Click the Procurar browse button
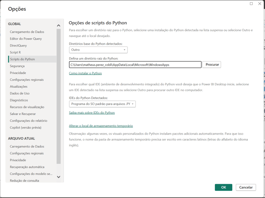This screenshot has height=198, width=265. (211, 65)
